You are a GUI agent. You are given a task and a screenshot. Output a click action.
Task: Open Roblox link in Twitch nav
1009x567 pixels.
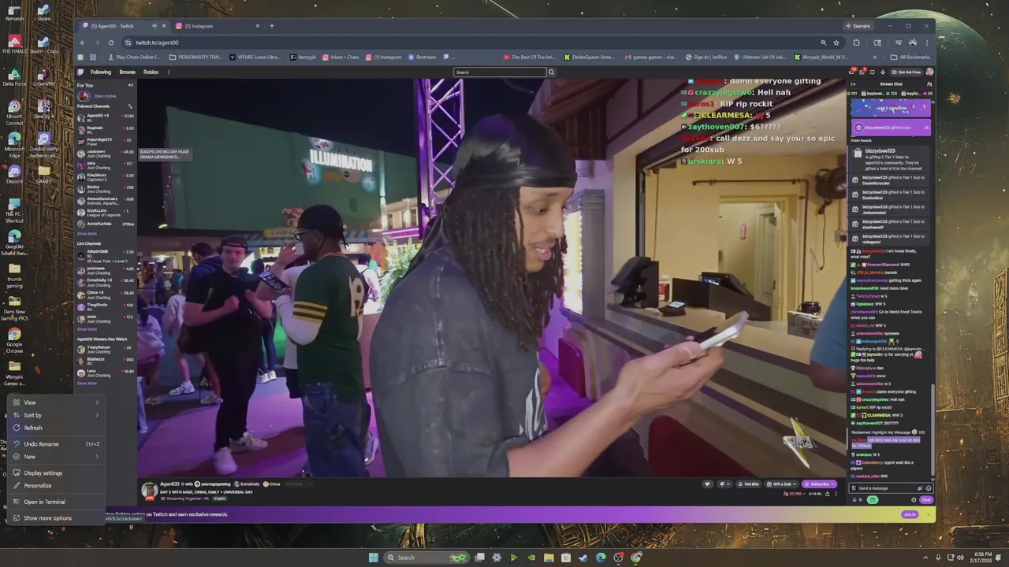pyautogui.click(x=151, y=72)
